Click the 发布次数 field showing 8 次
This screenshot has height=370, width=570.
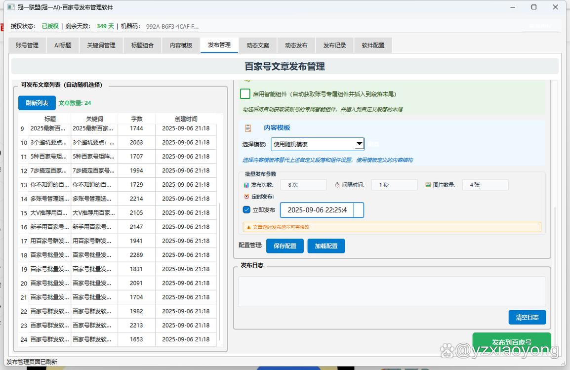coord(303,185)
